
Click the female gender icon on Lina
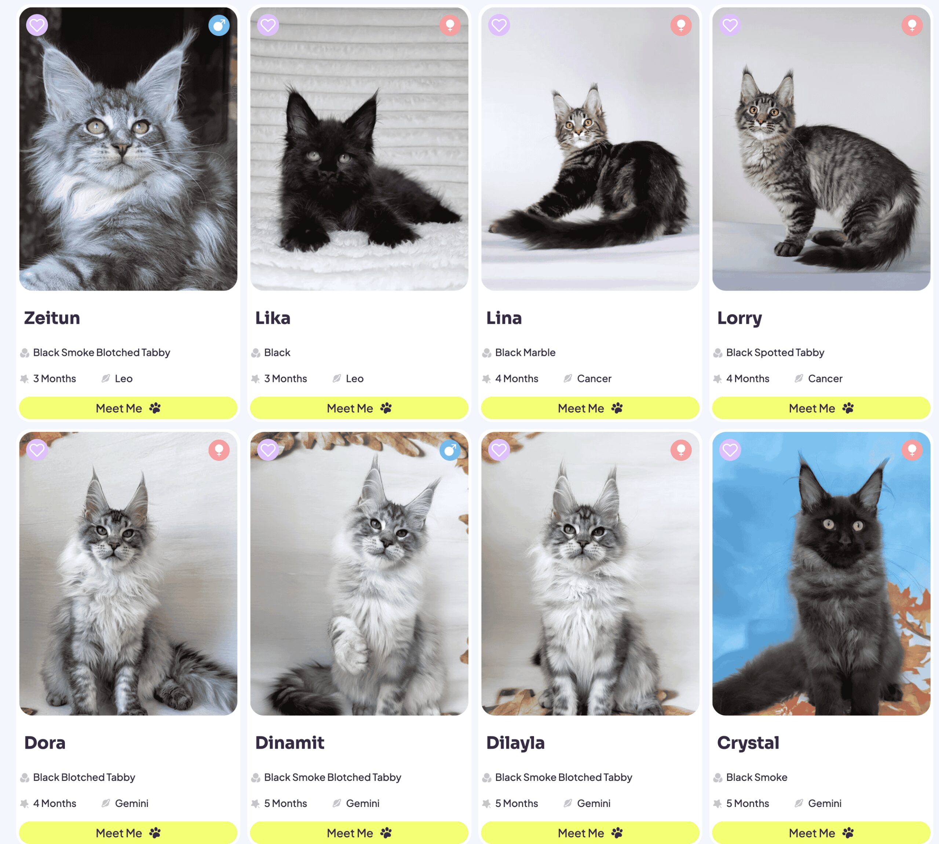(681, 25)
